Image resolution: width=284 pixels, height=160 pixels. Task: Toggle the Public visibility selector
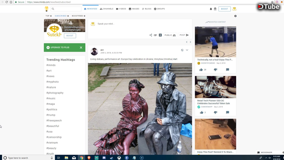coord(170,35)
